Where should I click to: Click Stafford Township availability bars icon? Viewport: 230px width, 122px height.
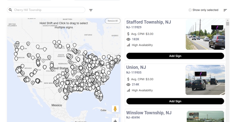coord(128,45)
